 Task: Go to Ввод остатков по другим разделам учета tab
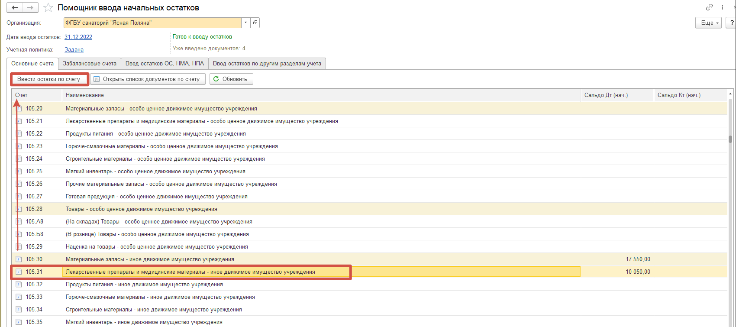point(267,63)
